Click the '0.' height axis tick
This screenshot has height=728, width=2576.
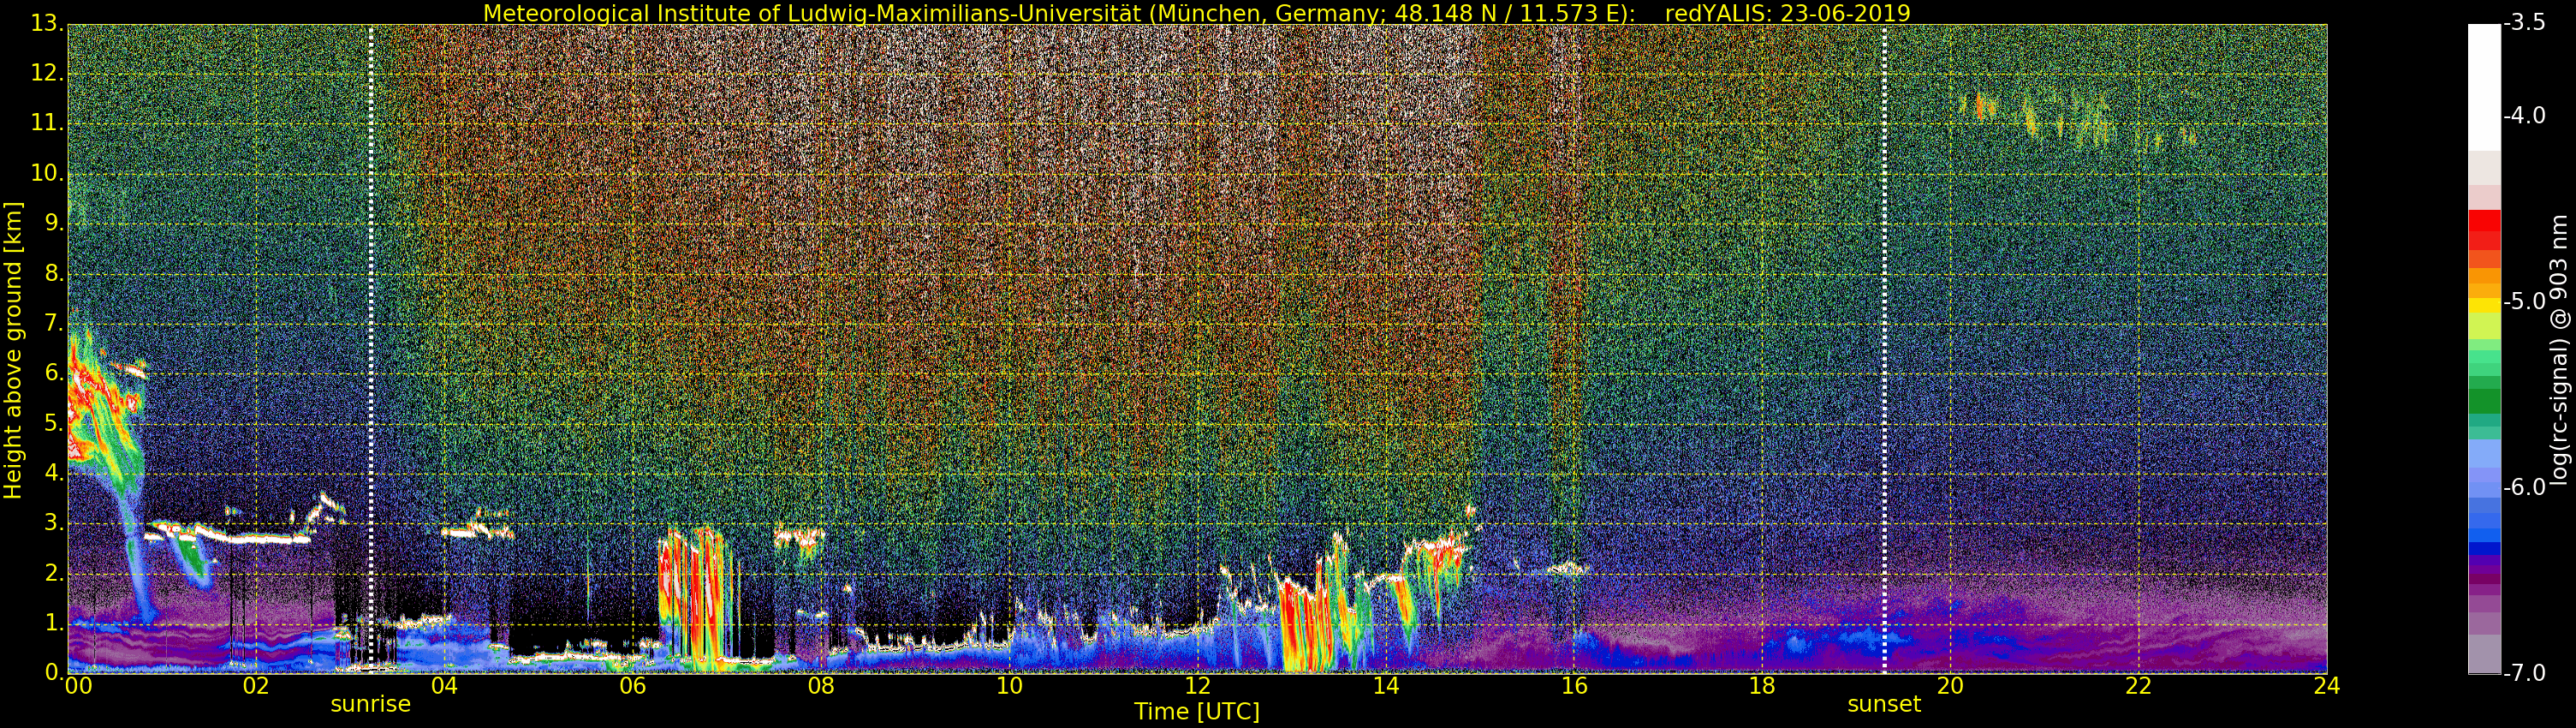54,672
